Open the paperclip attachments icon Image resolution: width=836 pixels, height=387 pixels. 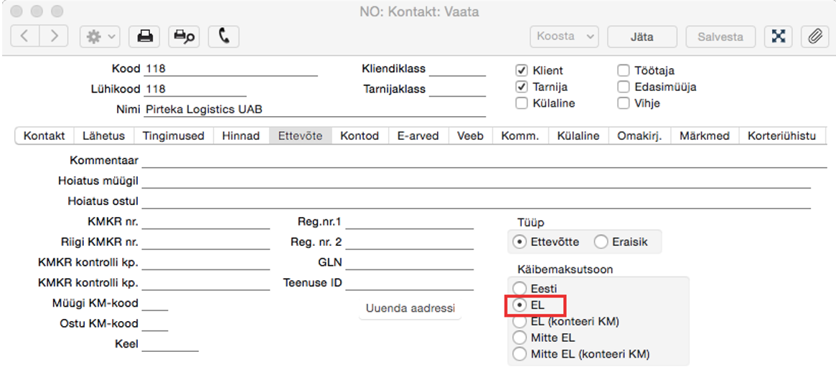[x=814, y=37]
